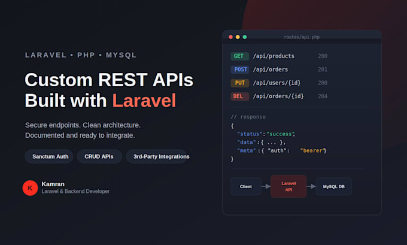Image resolution: width=407 pixels, height=245 pixels.
Task: Click the "bearer" JSON value
Action: coord(312,151)
